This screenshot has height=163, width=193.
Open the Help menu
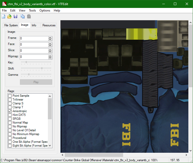(57, 10)
